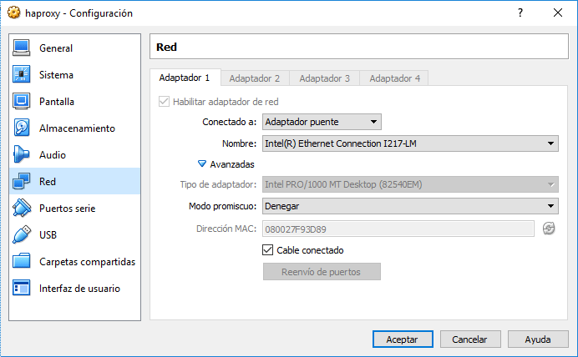
Task: Select the Puertos serie icon
Action: click(x=22, y=209)
